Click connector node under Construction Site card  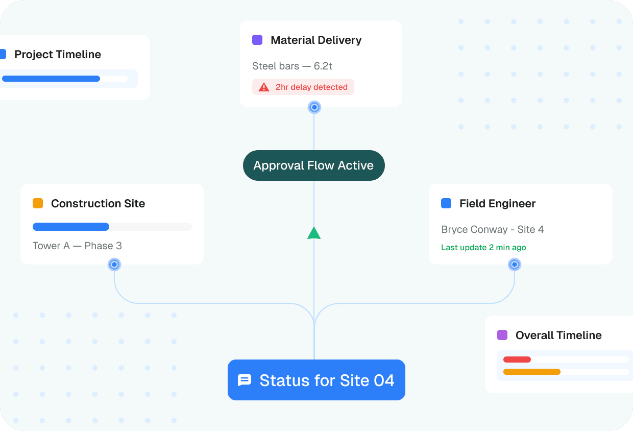(114, 265)
